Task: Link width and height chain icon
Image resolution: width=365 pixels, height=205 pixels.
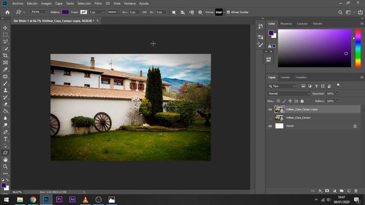Action: tap(144, 12)
